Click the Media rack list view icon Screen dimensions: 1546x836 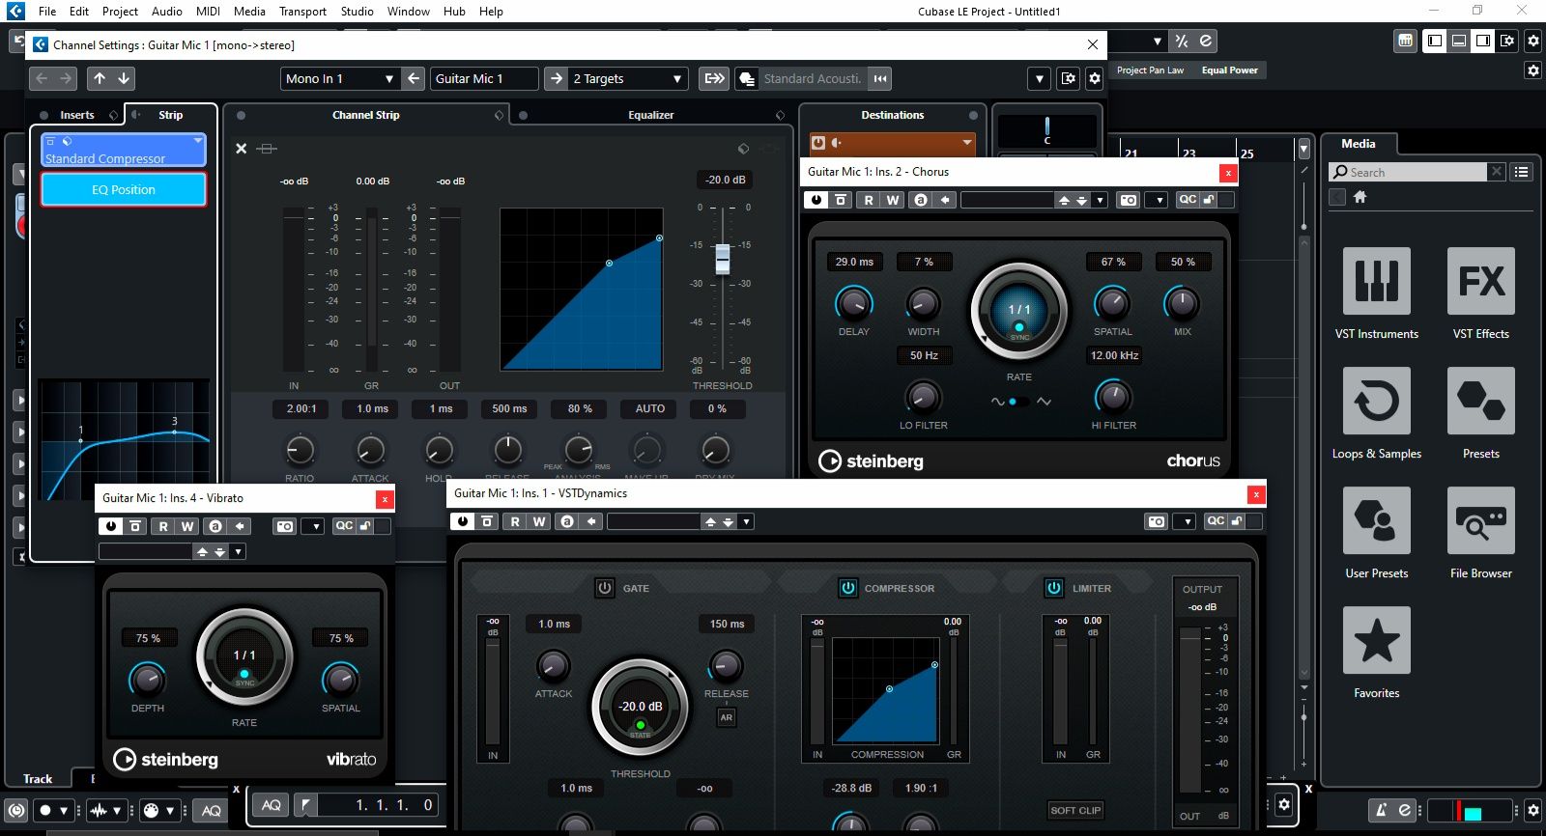click(1522, 172)
